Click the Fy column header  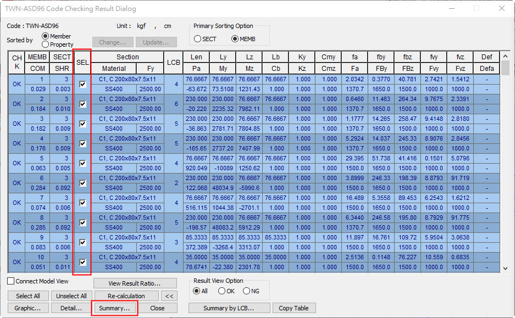click(151, 68)
